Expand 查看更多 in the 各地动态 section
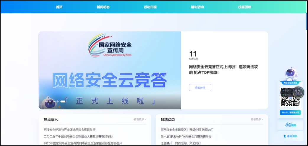Screen dimensions: 308x146 257,120
